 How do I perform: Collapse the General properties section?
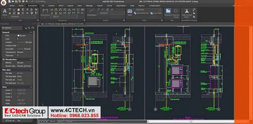(31, 32)
